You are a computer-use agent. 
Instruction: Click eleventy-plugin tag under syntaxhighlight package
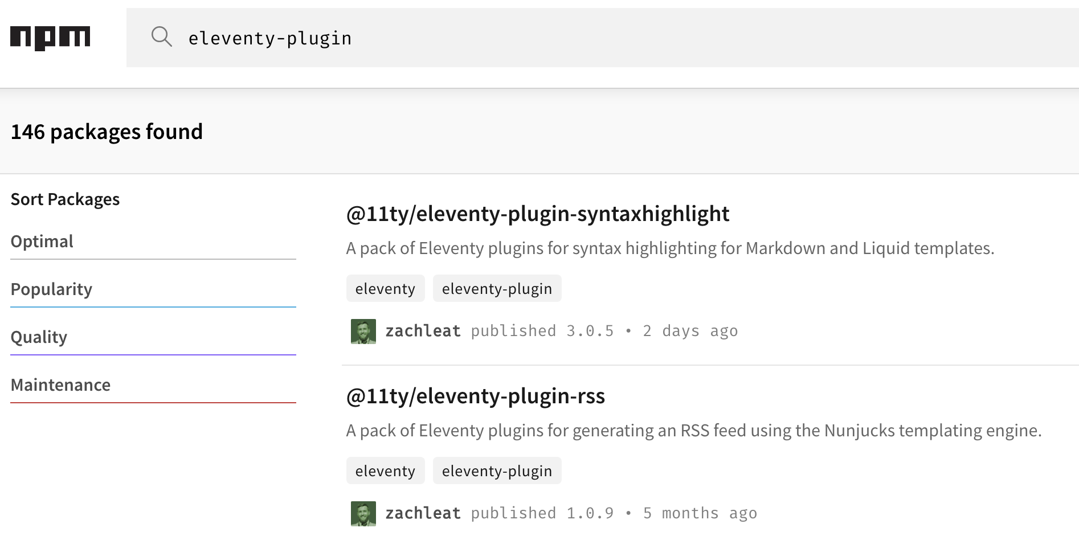pos(497,288)
